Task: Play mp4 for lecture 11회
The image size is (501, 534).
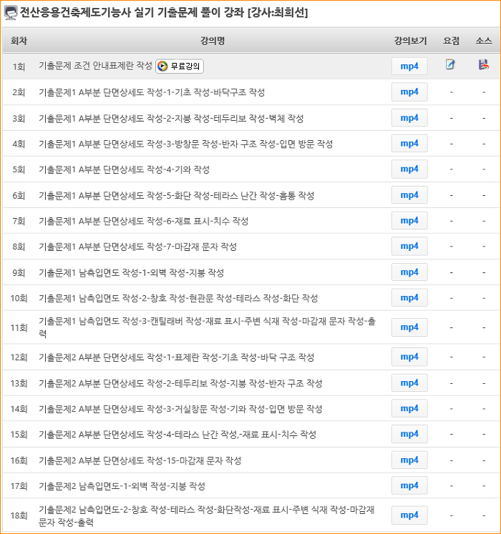Action: coord(409,327)
